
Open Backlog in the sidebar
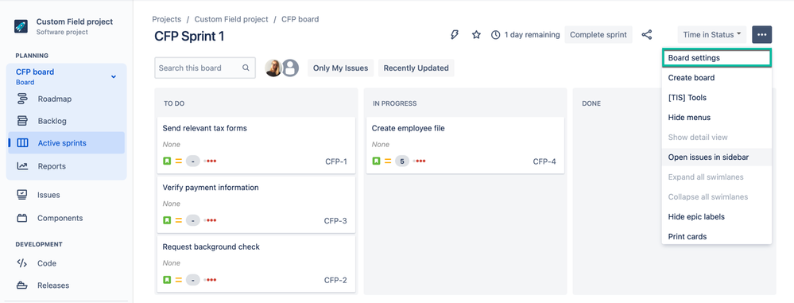point(52,121)
